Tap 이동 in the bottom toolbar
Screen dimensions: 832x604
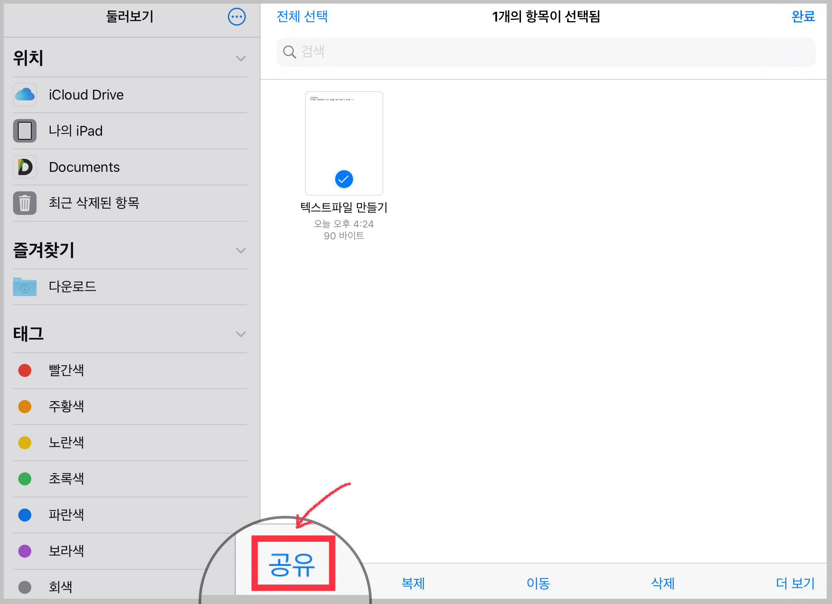tap(538, 583)
